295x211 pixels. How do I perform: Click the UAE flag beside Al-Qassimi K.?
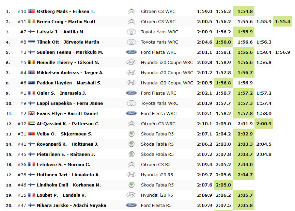(31, 124)
